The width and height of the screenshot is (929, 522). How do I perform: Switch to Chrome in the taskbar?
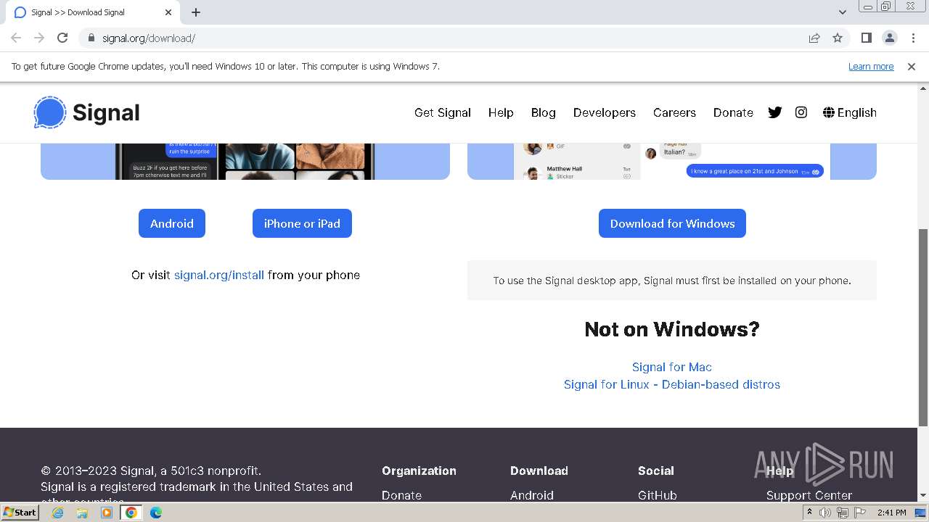click(x=131, y=513)
